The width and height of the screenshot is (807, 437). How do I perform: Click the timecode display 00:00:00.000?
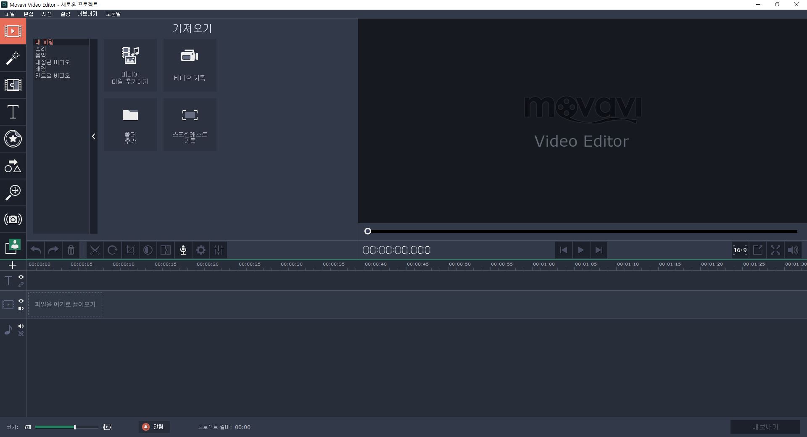(x=397, y=250)
